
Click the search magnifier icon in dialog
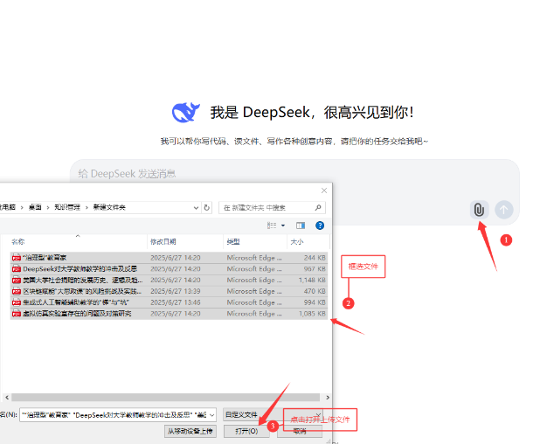click(318, 207)
